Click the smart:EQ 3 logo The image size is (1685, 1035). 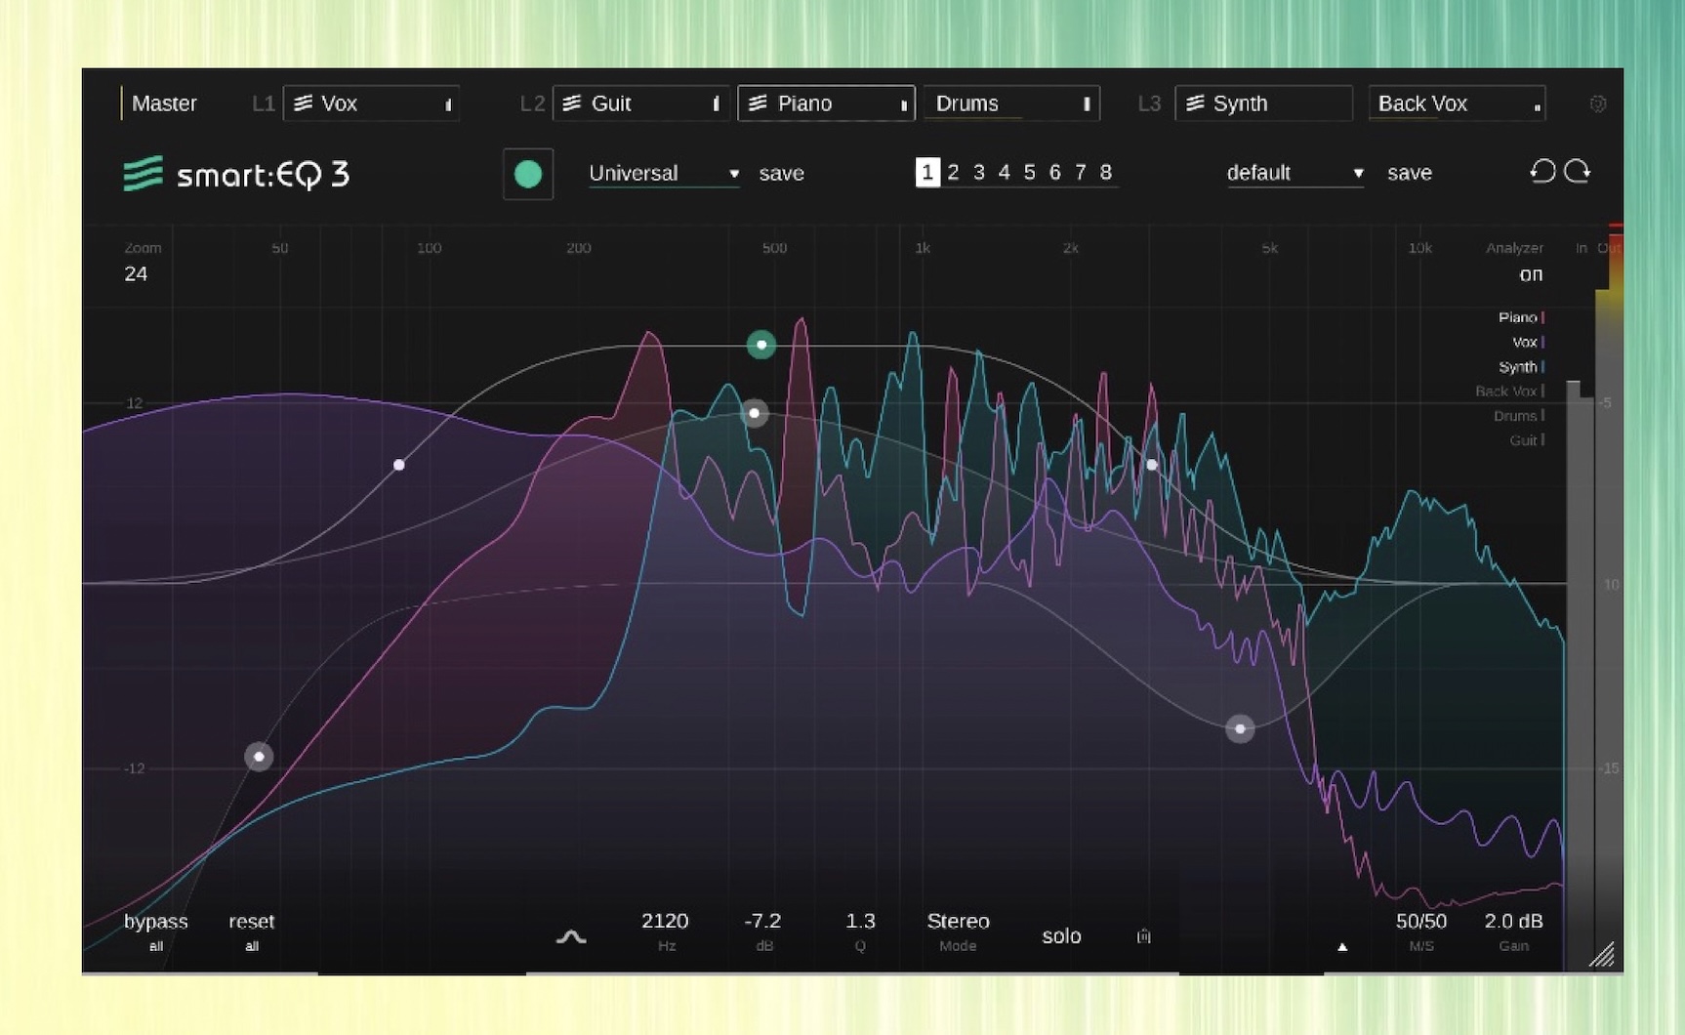click(236, 175)
